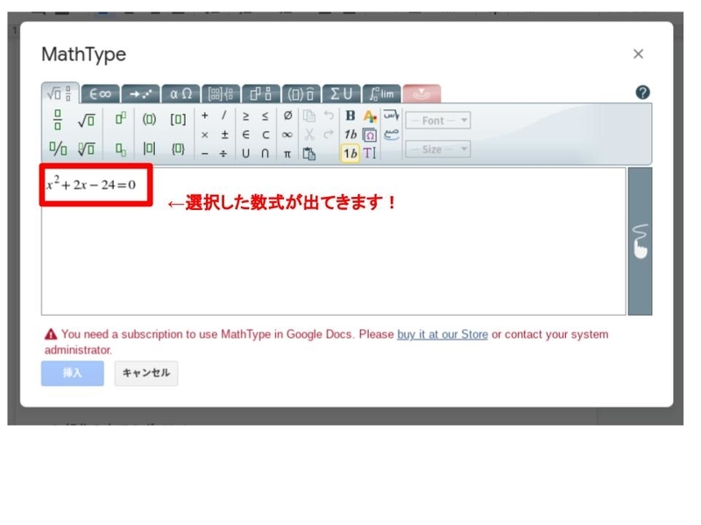
Task: Insert a bevelled fraction template
Action: click(x=58, y=148)
